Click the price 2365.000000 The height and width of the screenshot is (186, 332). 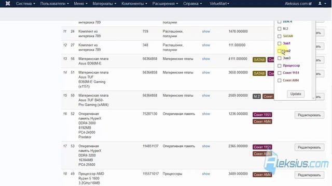(x=238, y=146)
